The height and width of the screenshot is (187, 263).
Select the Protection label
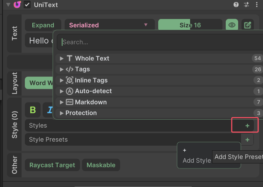81,113
